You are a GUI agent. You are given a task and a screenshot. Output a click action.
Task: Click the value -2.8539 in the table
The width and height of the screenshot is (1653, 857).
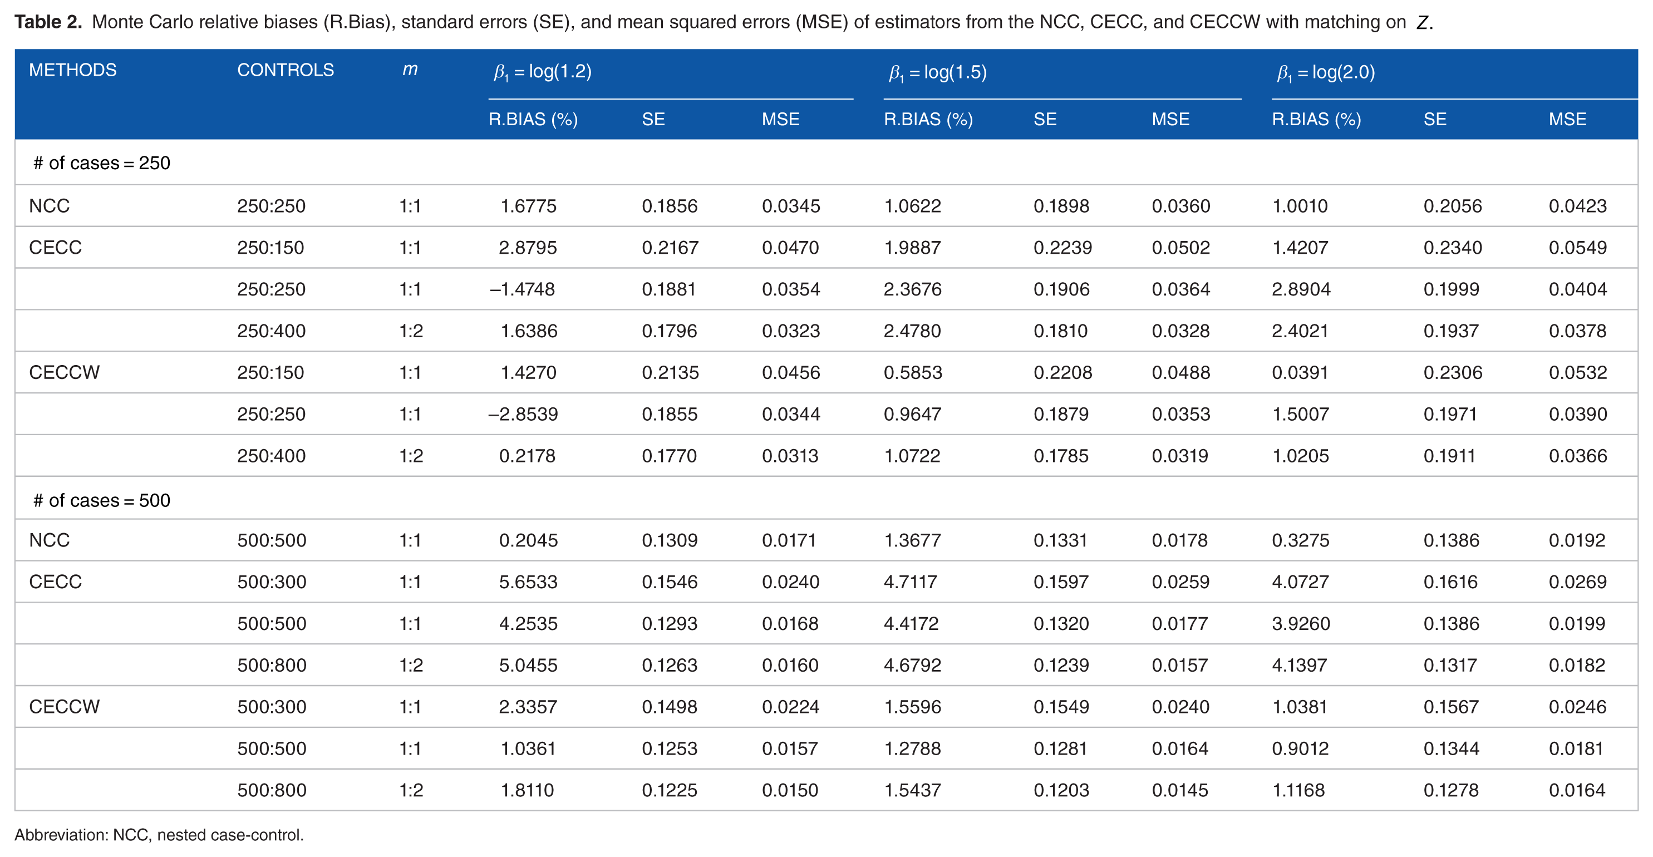(x=523, y=415)
